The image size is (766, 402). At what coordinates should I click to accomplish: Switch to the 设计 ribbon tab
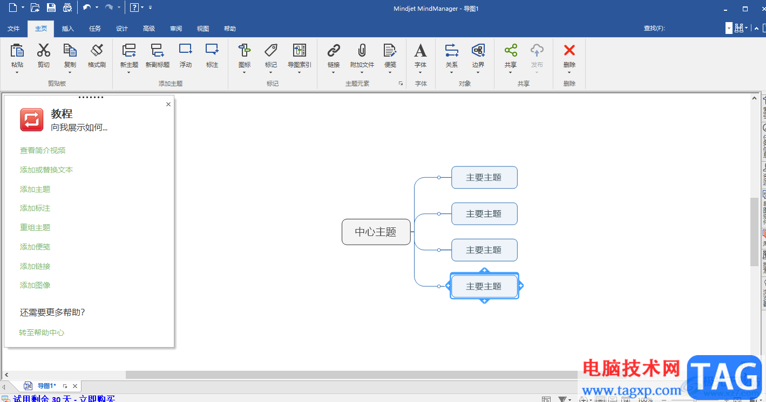(122, 29)
